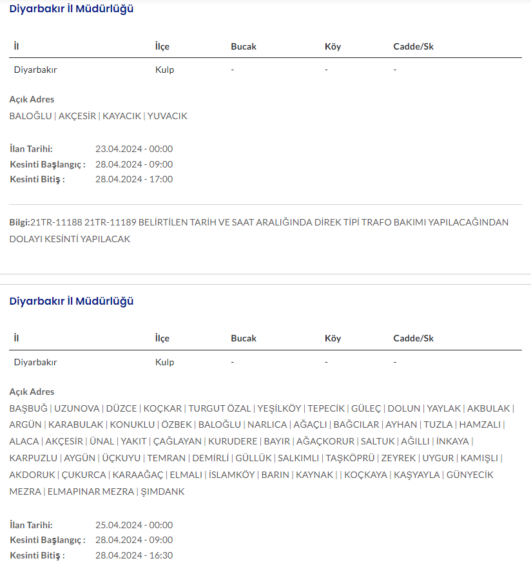531x563 pixels.
Task: Click the Bucak column header in first table
Action: [244, 46]
